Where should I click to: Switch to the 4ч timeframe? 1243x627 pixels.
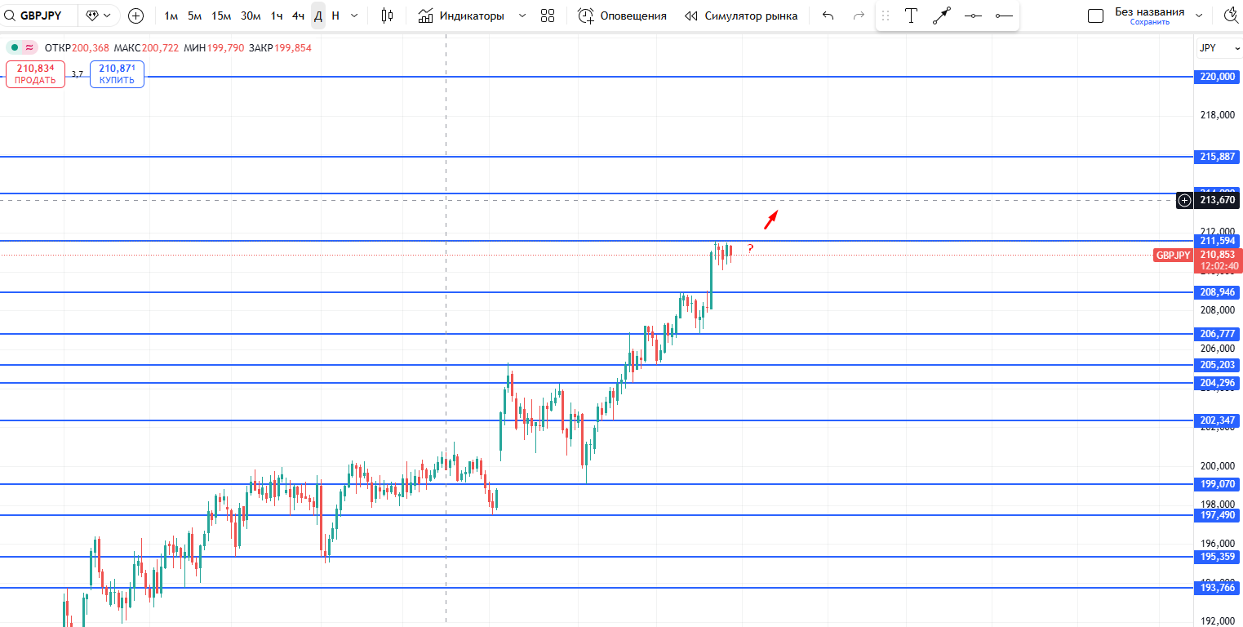[299, 16]
